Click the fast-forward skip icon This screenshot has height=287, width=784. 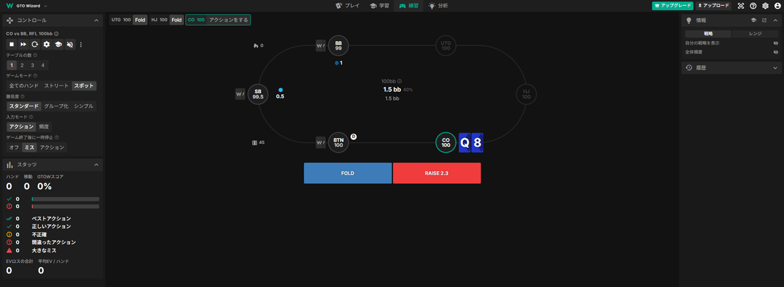click(23, 45)
